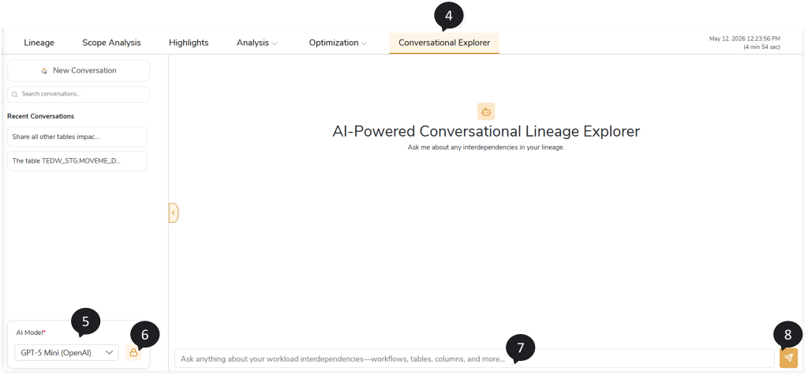The width and height of the screenshot is (808, 376).
Task: Click the ask-anything message input box
Action: 474,359
